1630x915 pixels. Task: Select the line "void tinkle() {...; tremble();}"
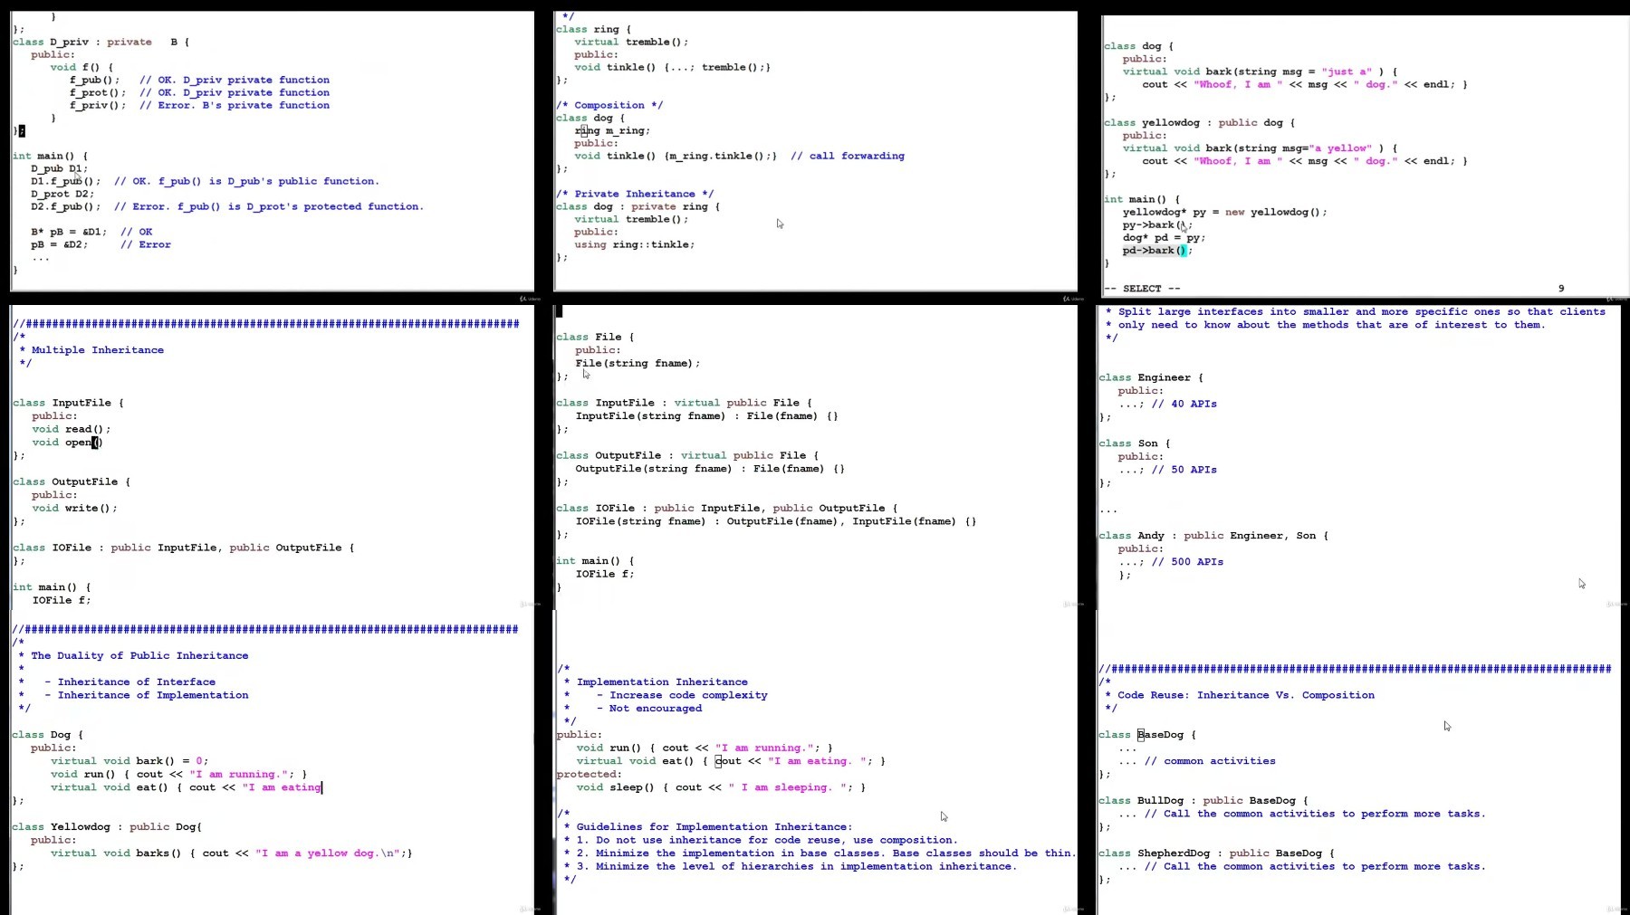[672, 67]
